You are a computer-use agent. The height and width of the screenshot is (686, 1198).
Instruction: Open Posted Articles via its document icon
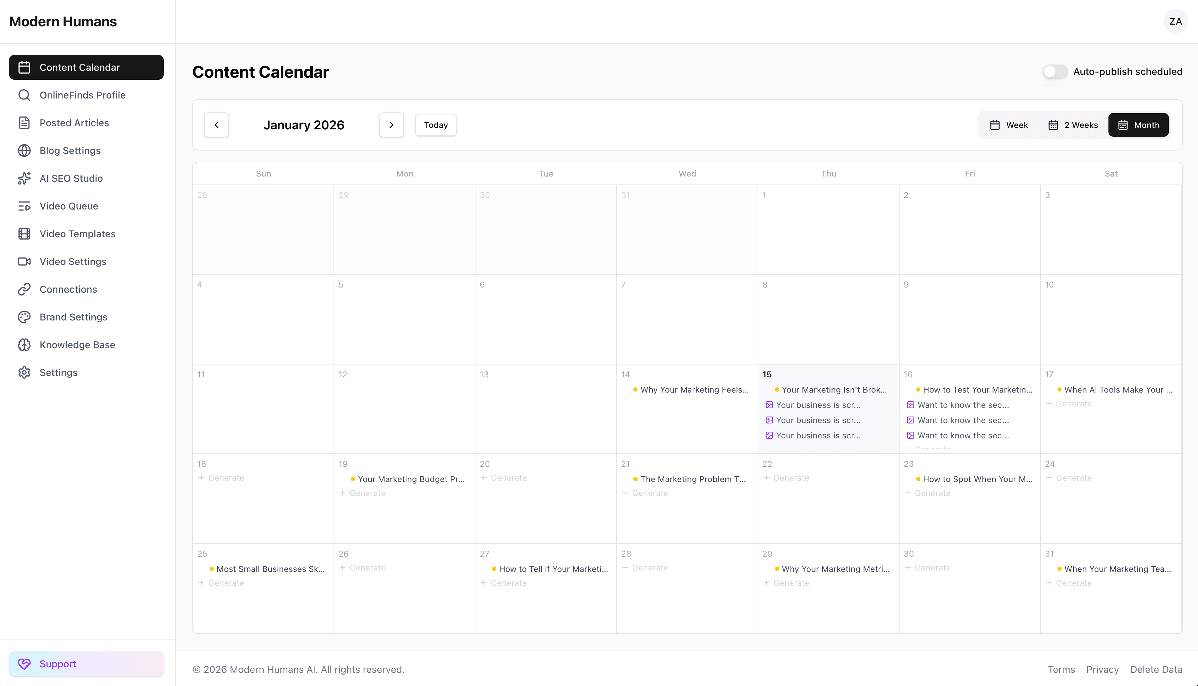25,122
